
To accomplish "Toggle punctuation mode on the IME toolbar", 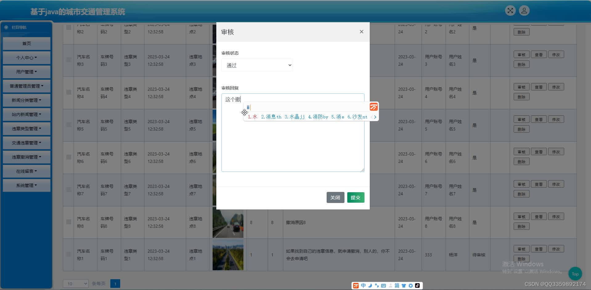I will click(x=377, y=286).
